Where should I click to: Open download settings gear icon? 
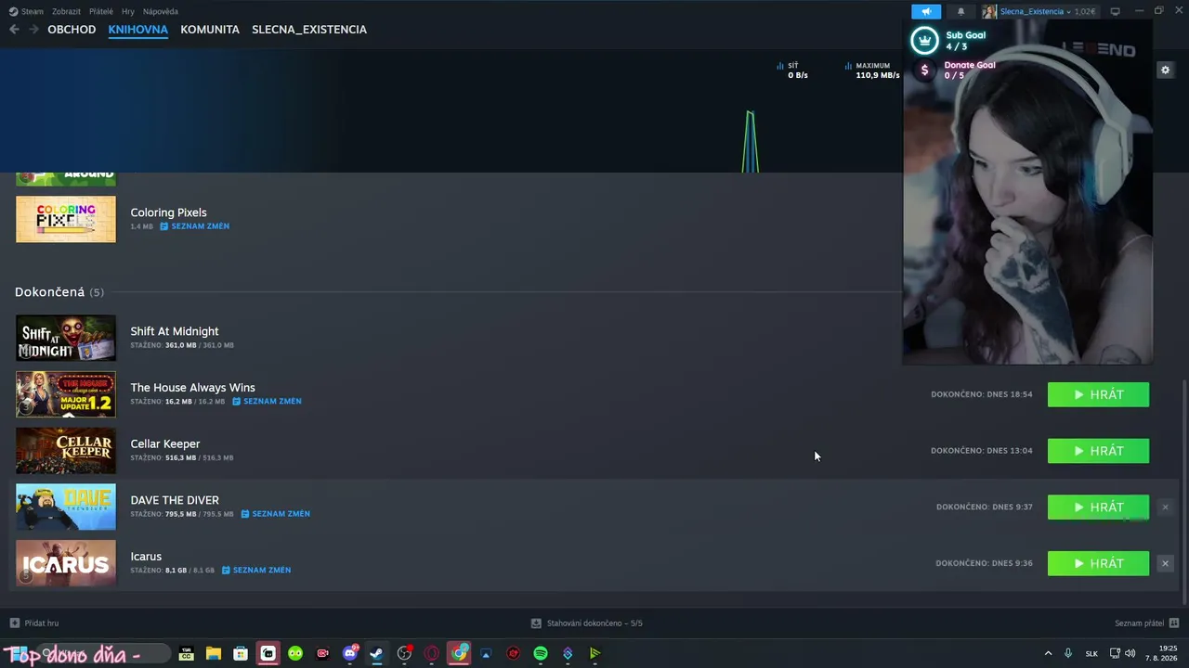[1165, 70]
